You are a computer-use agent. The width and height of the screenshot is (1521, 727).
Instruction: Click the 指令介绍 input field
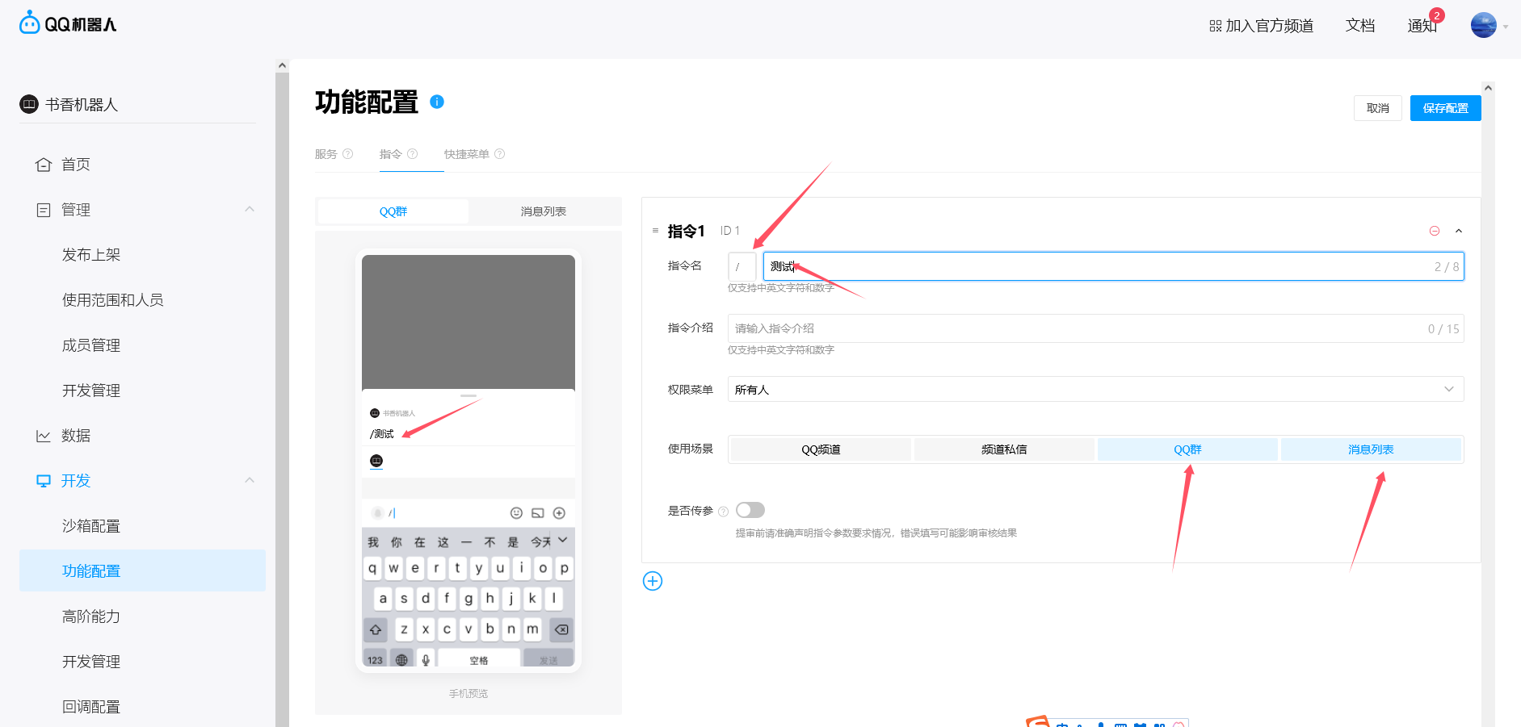[1096, 328]
